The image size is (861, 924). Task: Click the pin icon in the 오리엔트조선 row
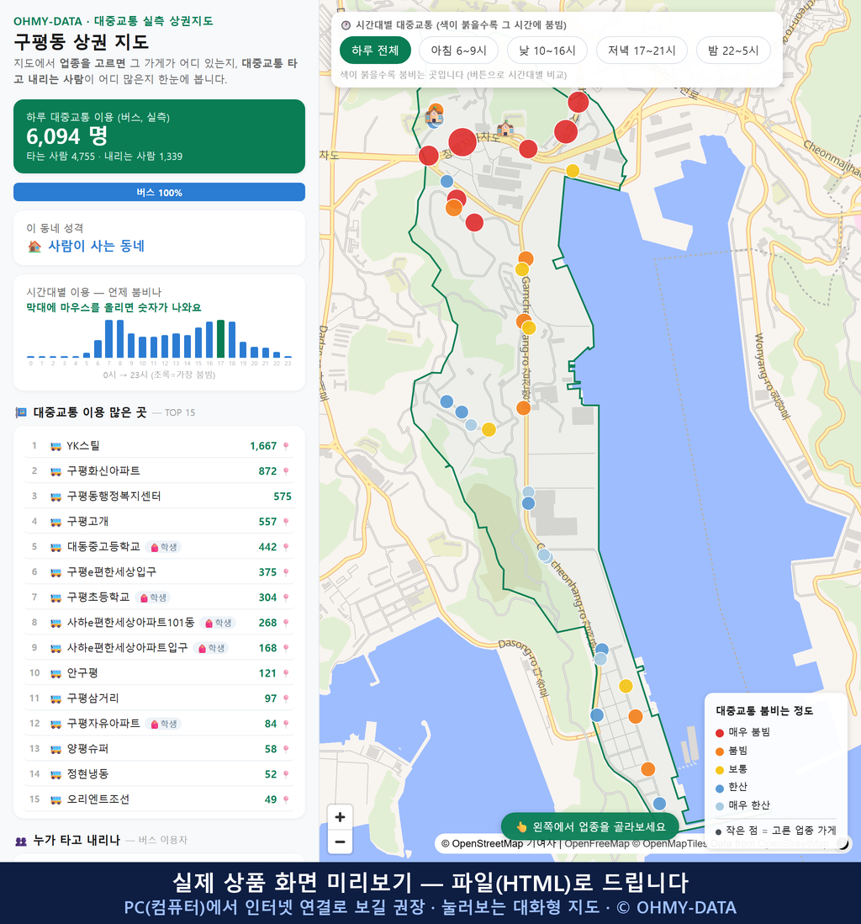coord(286,799)
